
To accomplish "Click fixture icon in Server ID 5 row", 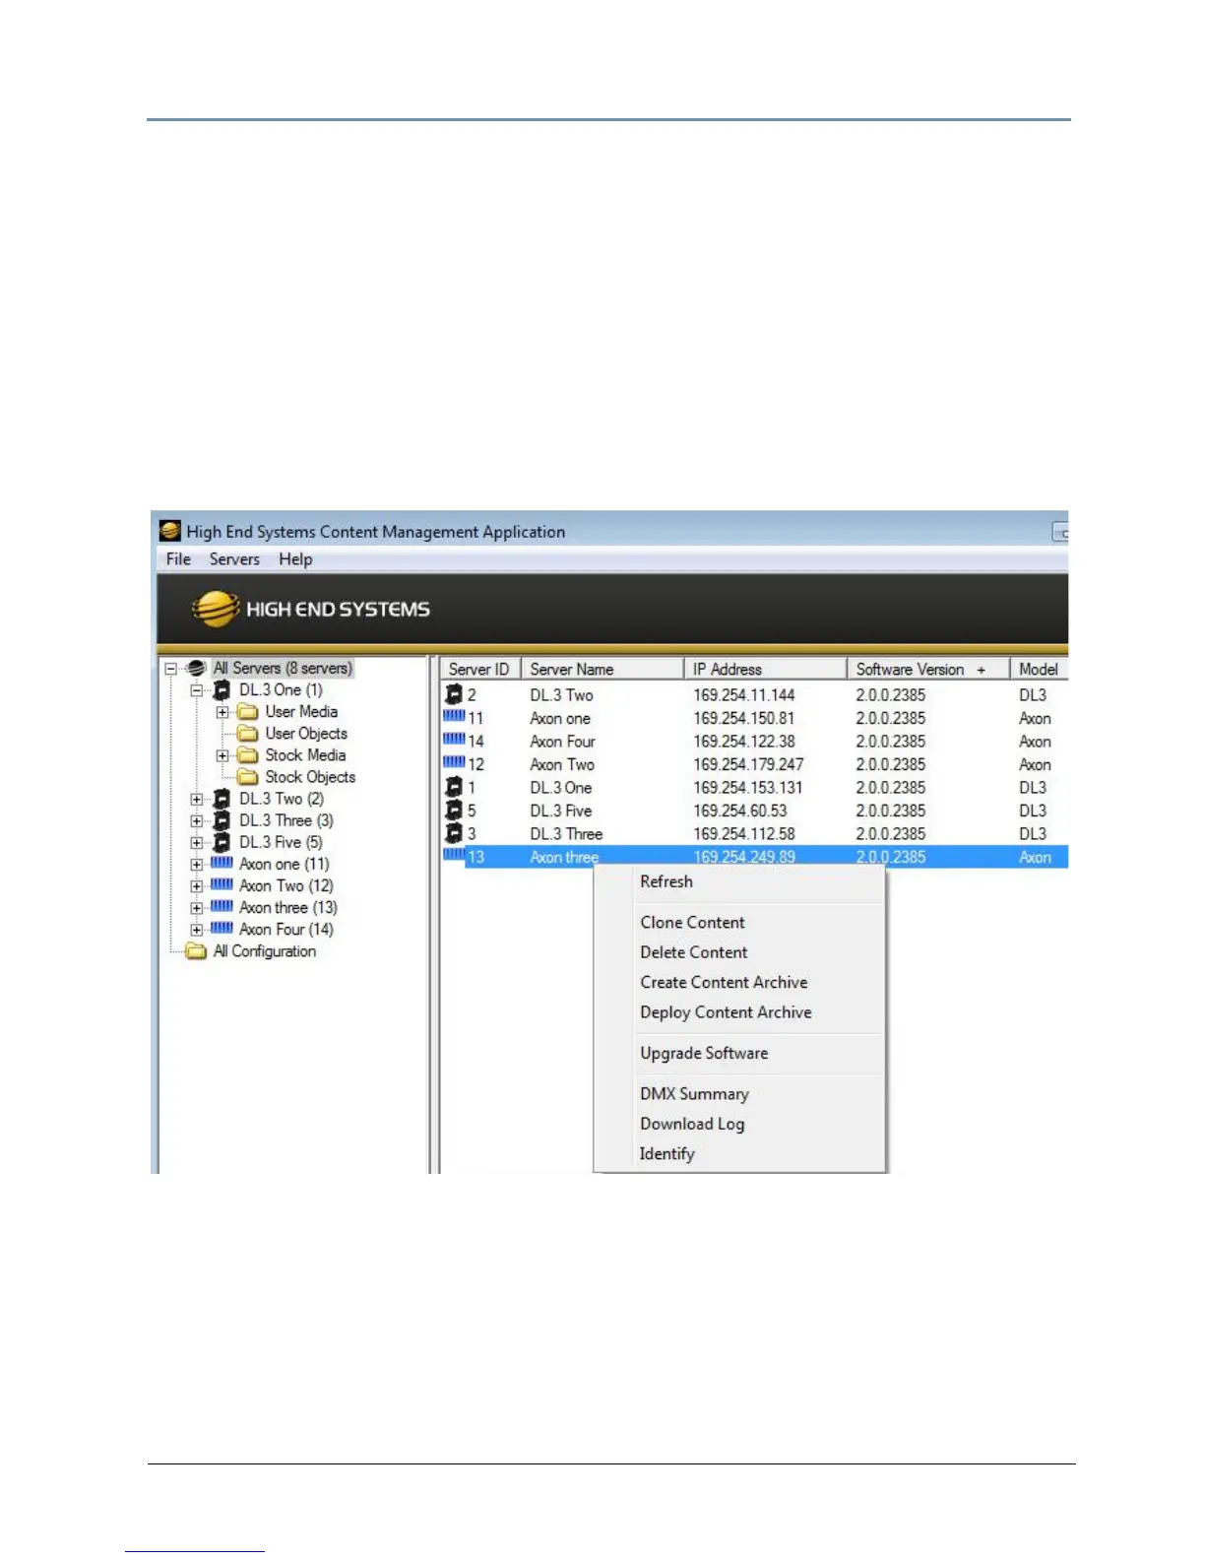I will click(454, 811).
